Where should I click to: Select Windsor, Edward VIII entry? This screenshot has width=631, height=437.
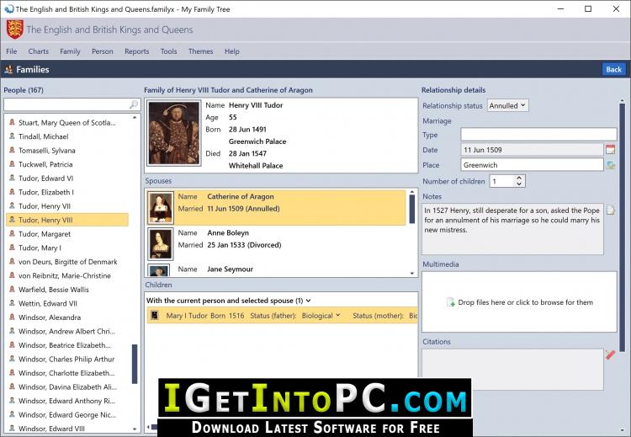pos(66,429)
